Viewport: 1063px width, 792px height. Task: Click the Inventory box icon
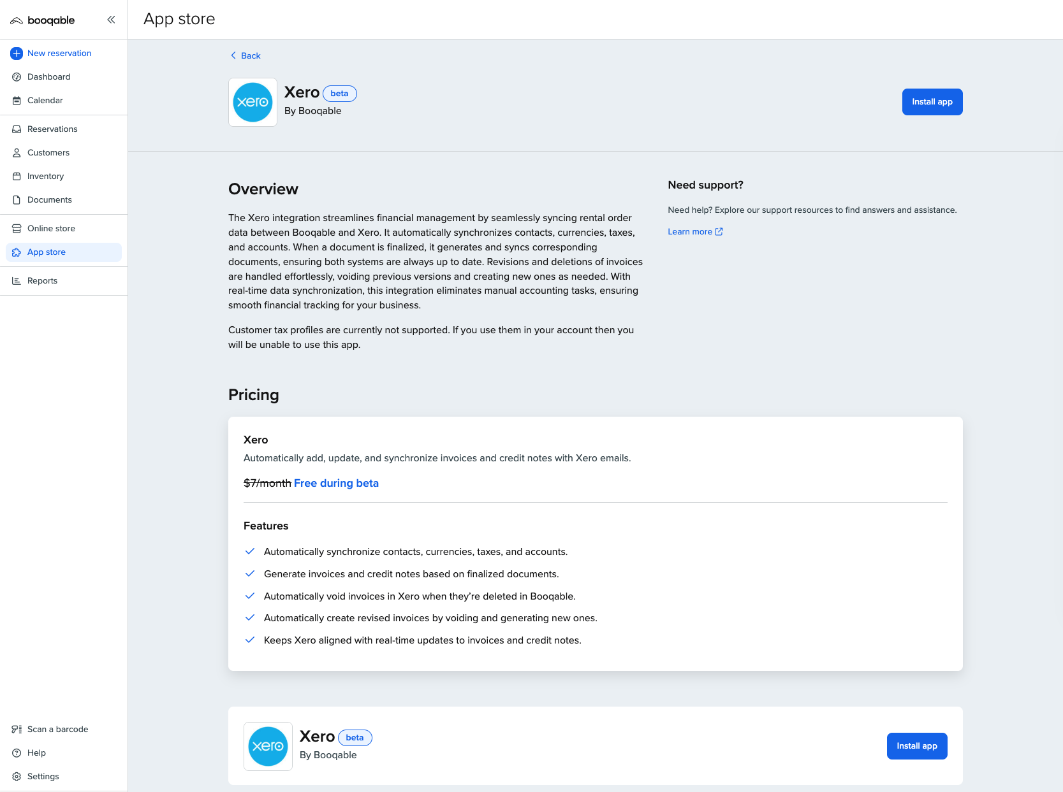[x=17, y=176]
